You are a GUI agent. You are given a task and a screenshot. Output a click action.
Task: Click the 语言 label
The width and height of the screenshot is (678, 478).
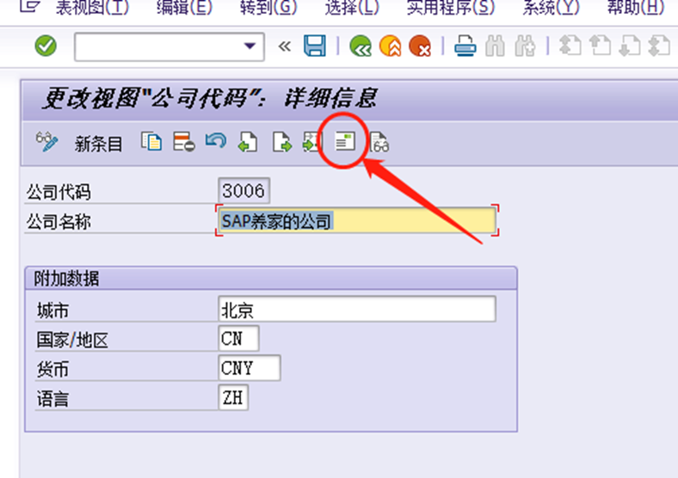point(52,399)
